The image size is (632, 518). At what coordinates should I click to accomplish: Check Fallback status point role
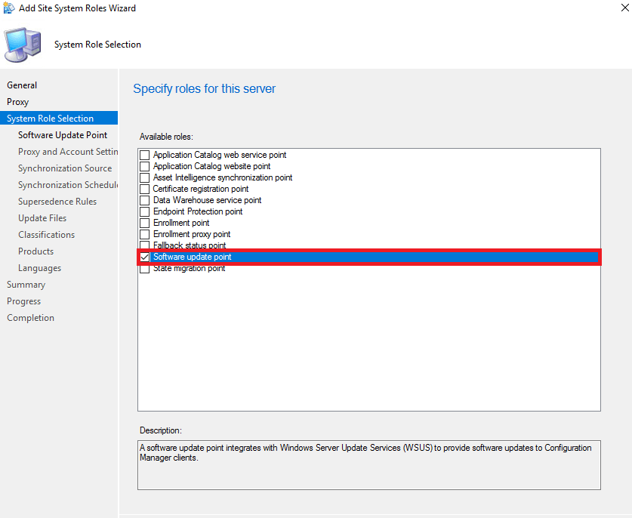coord(143,245)
